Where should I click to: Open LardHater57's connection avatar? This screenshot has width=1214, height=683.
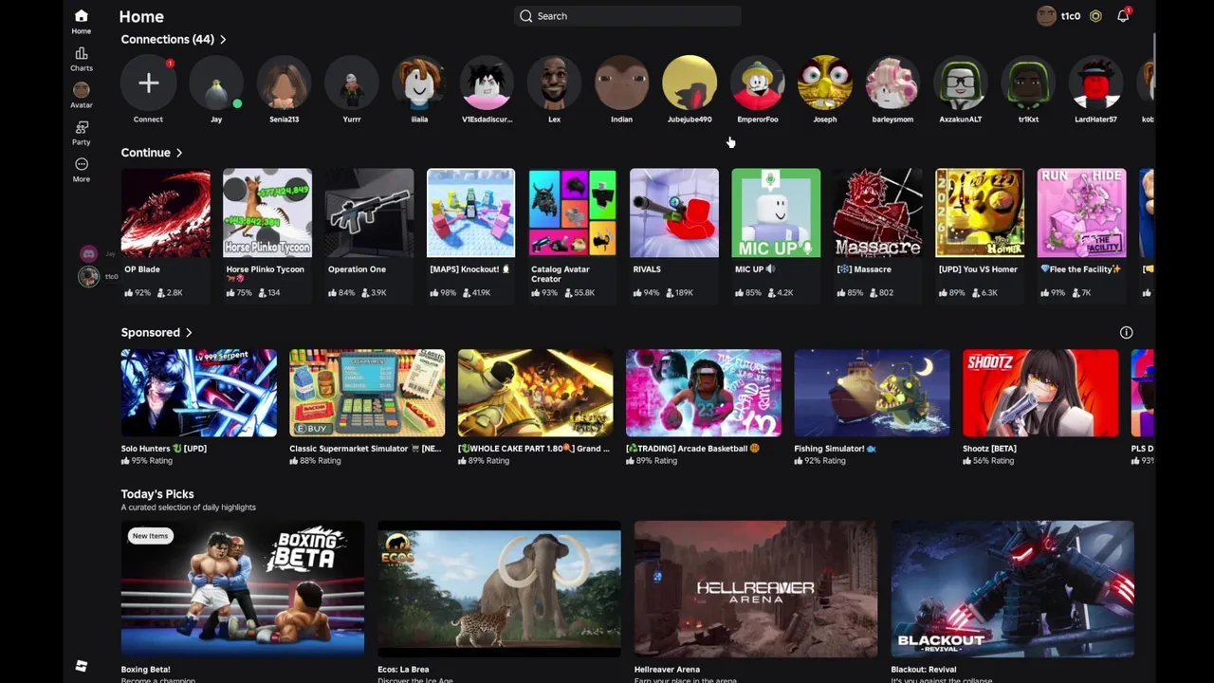[1095, 83]
